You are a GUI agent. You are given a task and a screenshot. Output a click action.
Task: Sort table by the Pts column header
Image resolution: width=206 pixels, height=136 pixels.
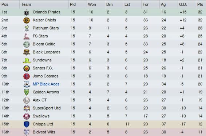click(201, 4)
